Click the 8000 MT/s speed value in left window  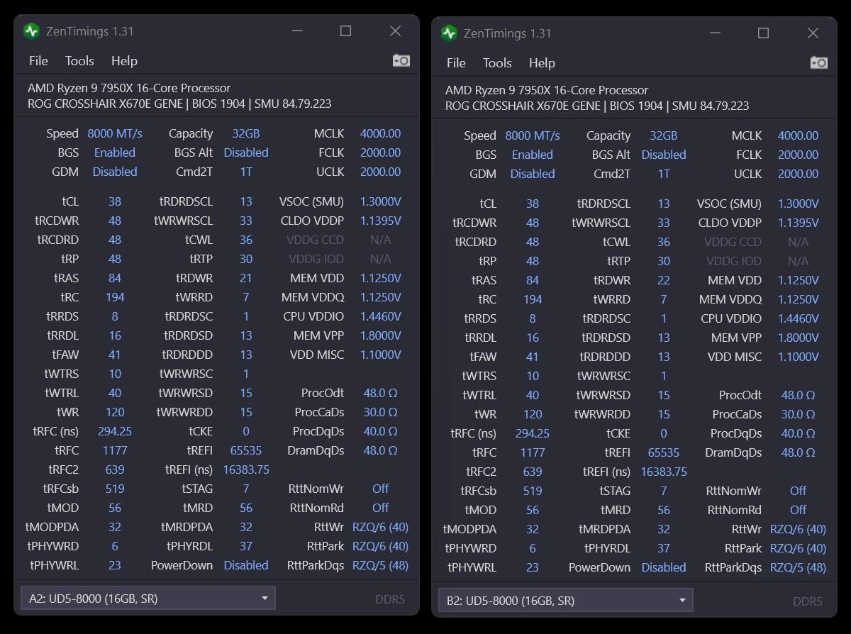click(115, 133)
